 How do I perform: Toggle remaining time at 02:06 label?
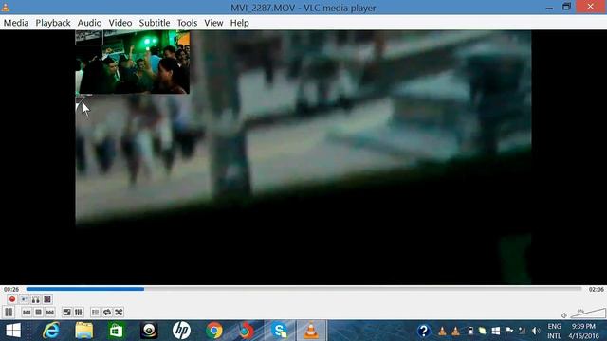pyautogui.click(x=597, y=289)
